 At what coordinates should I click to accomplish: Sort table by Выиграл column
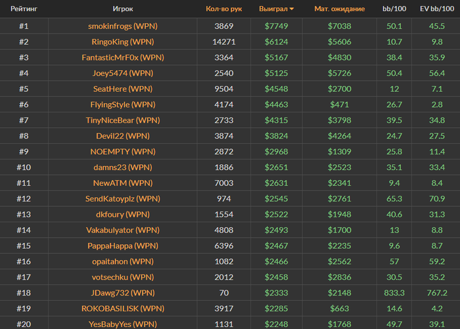273,9
